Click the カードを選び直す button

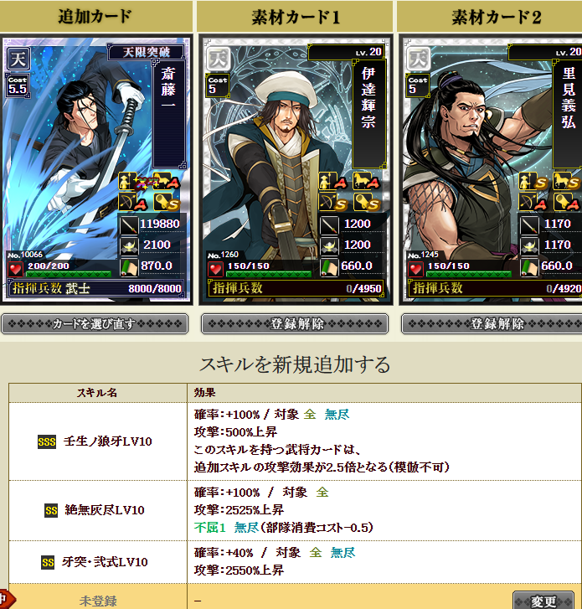point(95,323)
